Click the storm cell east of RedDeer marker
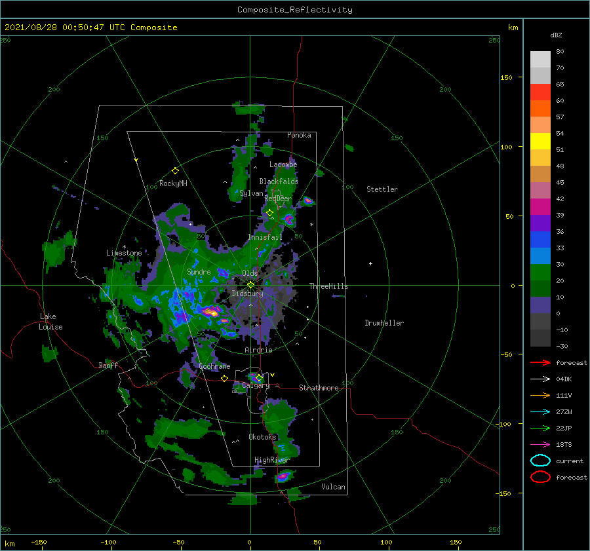Image resolution: width=590 pixels, height=551 pixels. 288,219
